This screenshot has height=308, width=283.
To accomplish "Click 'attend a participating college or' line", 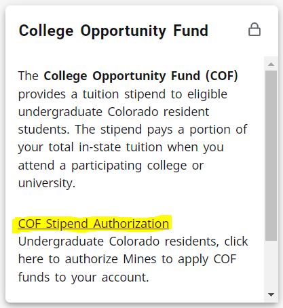I will pyautogui.click(x=111, y=166).
